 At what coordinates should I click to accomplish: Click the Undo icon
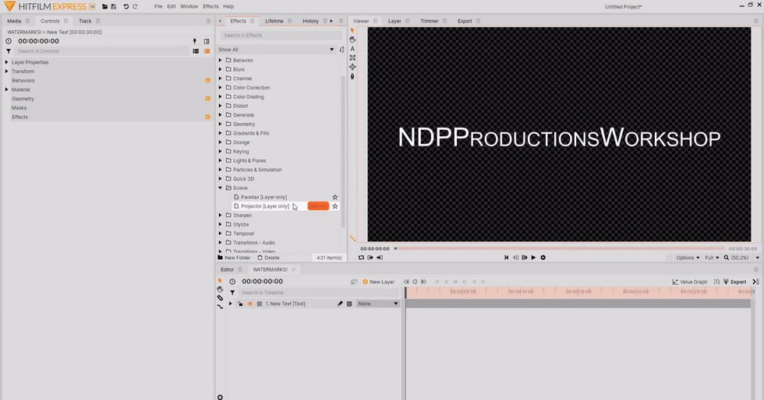(126, 6)
